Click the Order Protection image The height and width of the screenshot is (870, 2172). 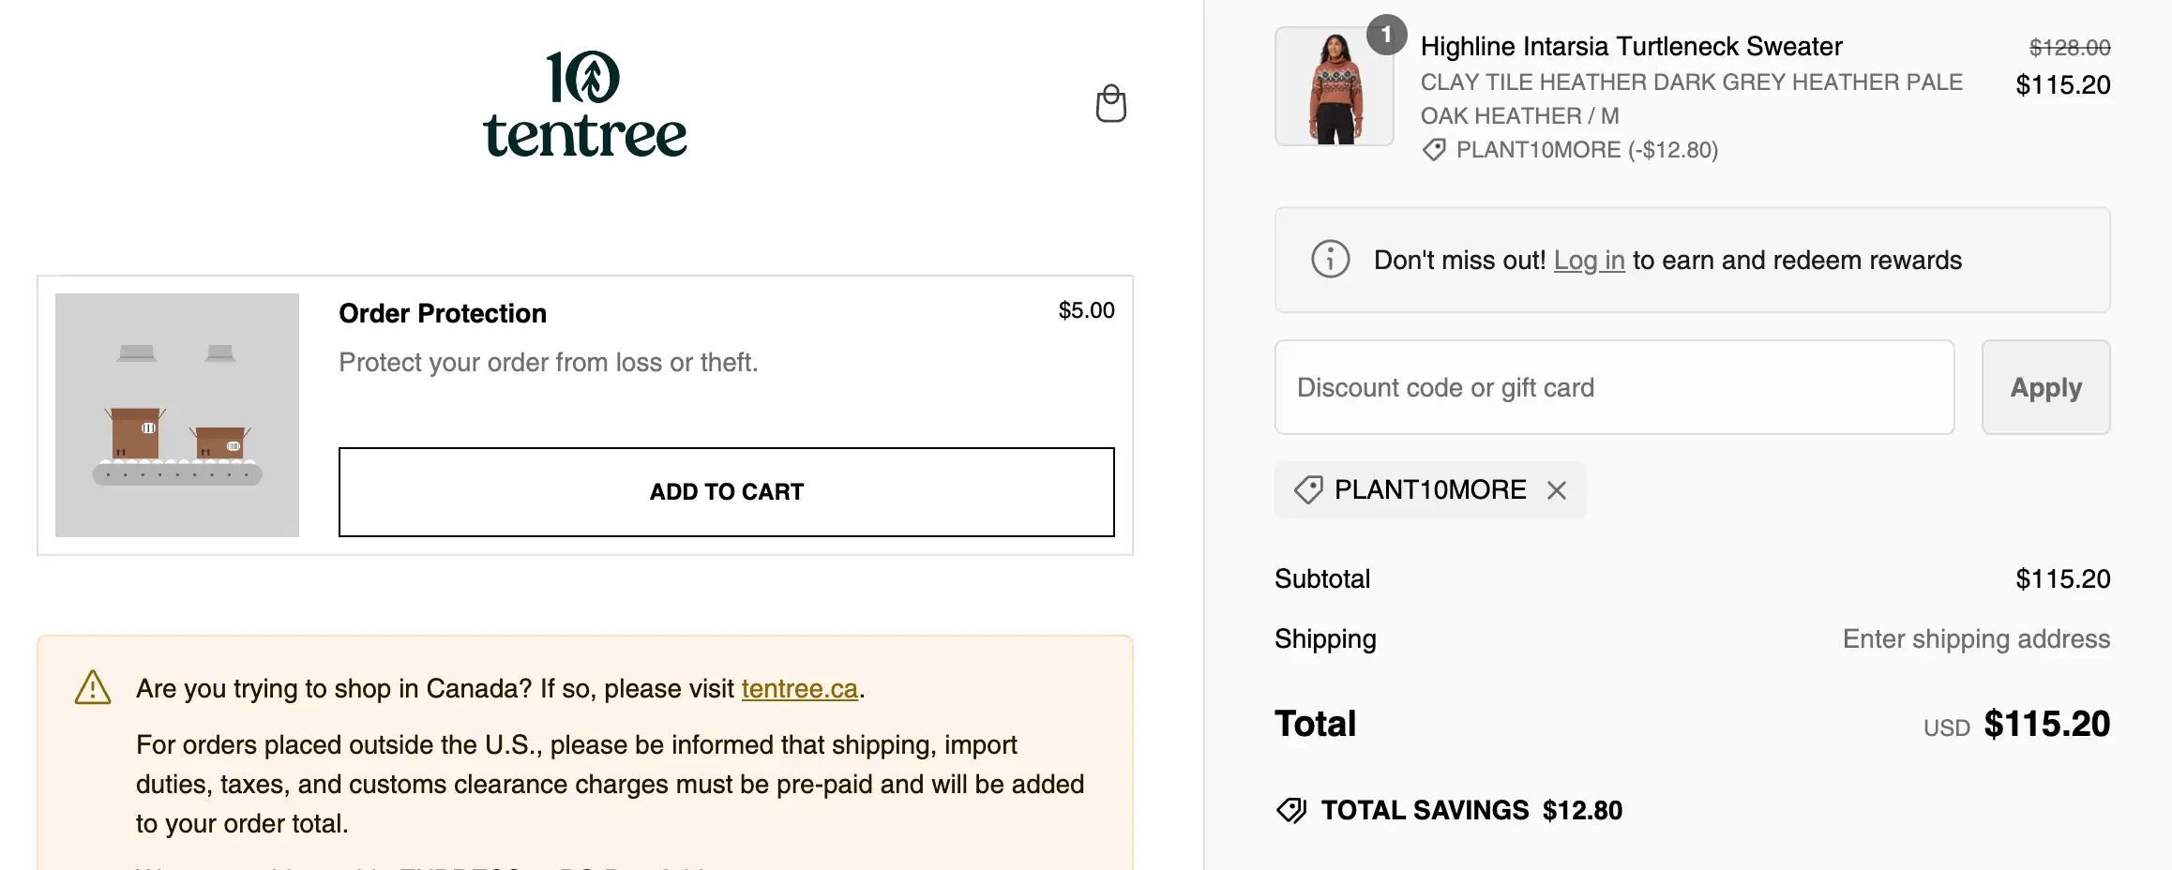tap(177, 415)
